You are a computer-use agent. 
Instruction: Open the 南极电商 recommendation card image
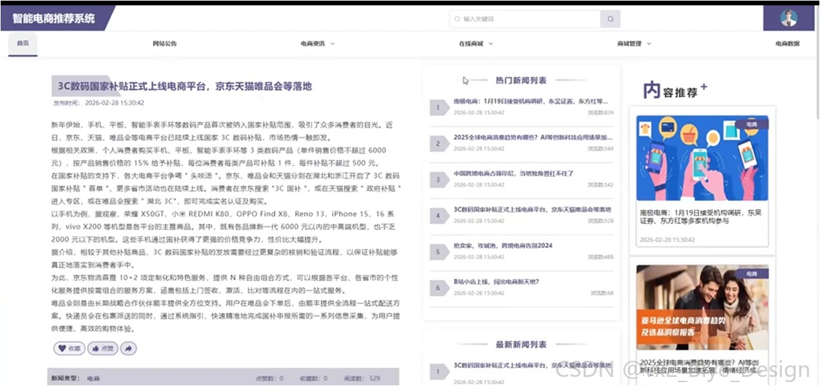click(x=702, y=158)
